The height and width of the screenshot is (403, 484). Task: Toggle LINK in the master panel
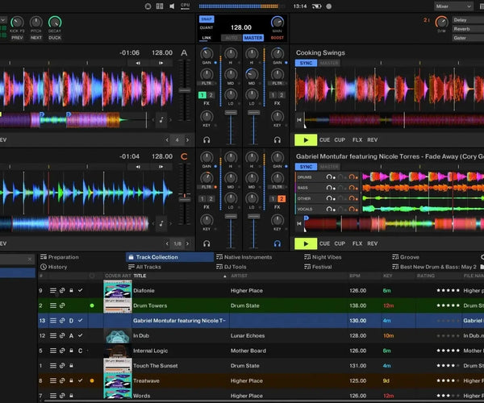[x=207, y=38]
